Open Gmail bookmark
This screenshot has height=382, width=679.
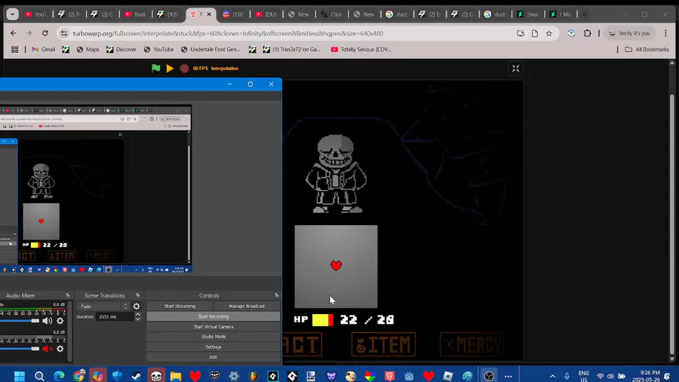pyautogui.click(x=44, y=49)
